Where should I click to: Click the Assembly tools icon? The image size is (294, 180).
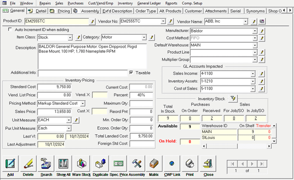(x=137, y=163)
